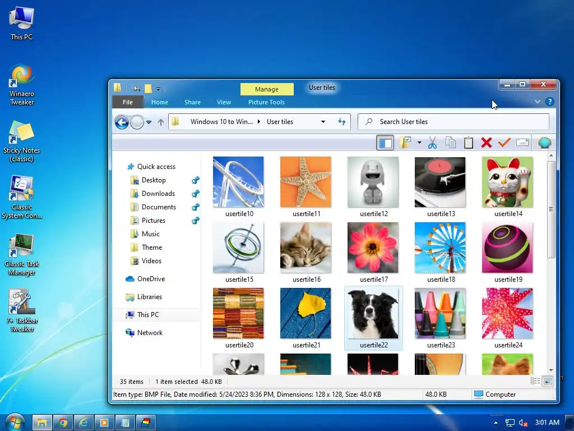This screenshot has width=574, height=431.
Task: Select Sticky Notes (classic) desktop icon
Action: pos(22,141)
